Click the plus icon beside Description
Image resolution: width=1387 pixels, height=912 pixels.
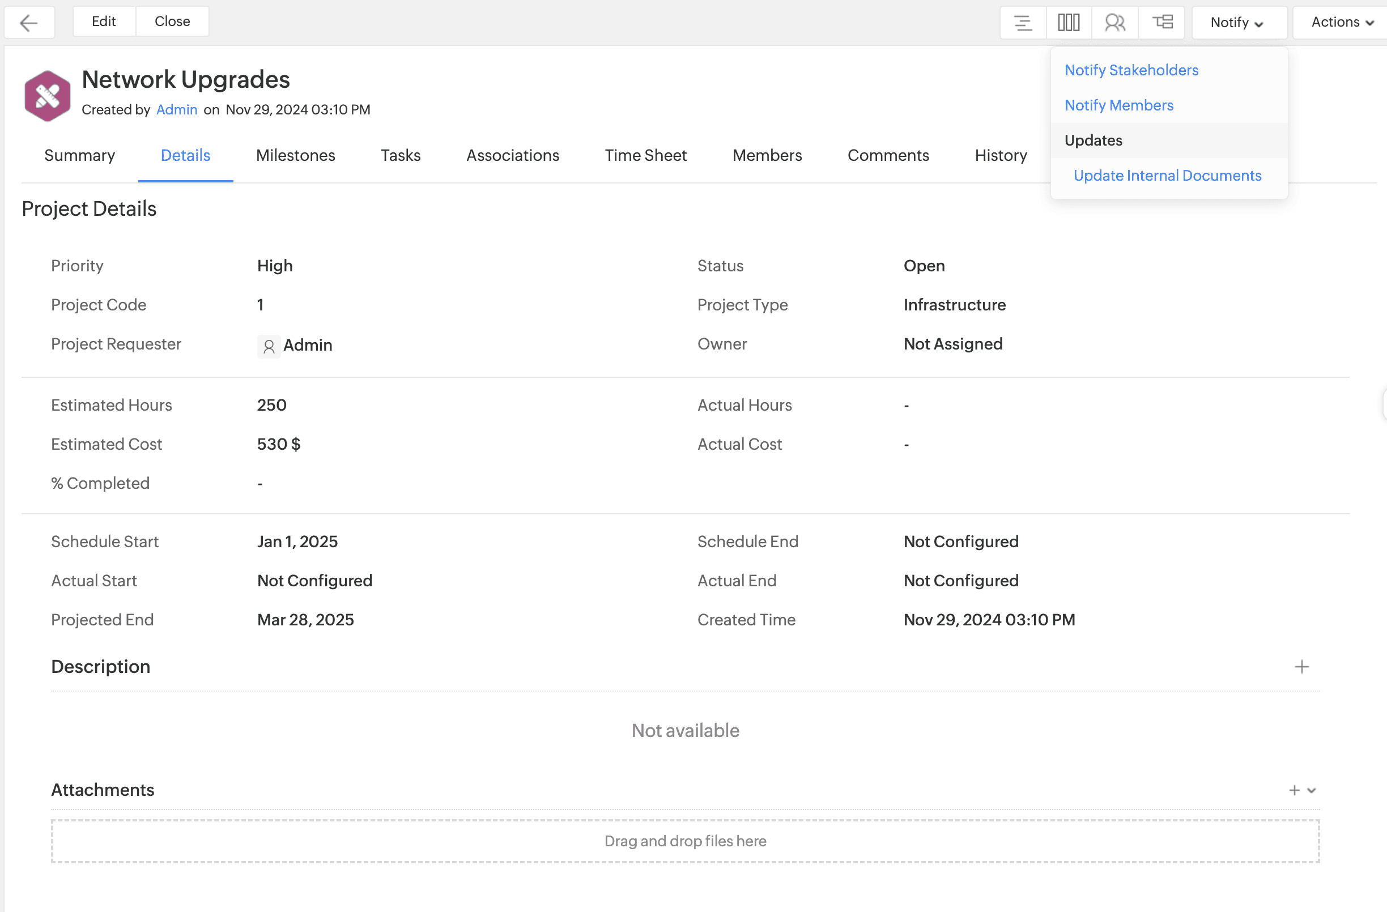tap(1301, 667)
